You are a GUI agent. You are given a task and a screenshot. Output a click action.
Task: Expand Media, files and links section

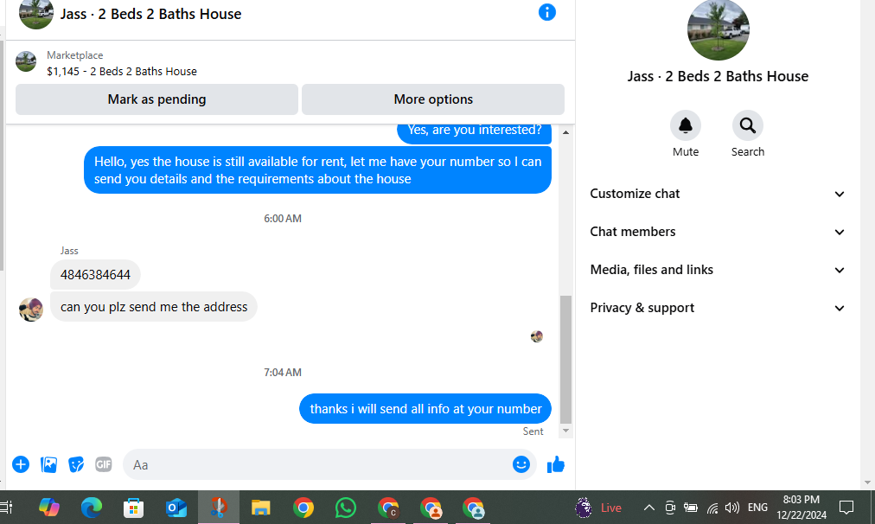pyautogui.click(x=717, y=270)
